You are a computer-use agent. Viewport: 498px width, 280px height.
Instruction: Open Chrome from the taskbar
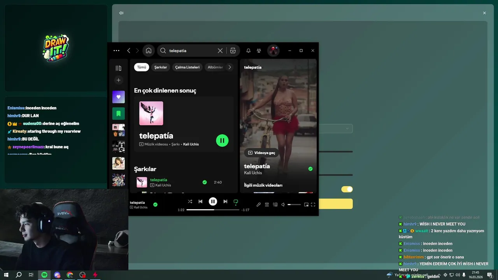coord(70,275)
